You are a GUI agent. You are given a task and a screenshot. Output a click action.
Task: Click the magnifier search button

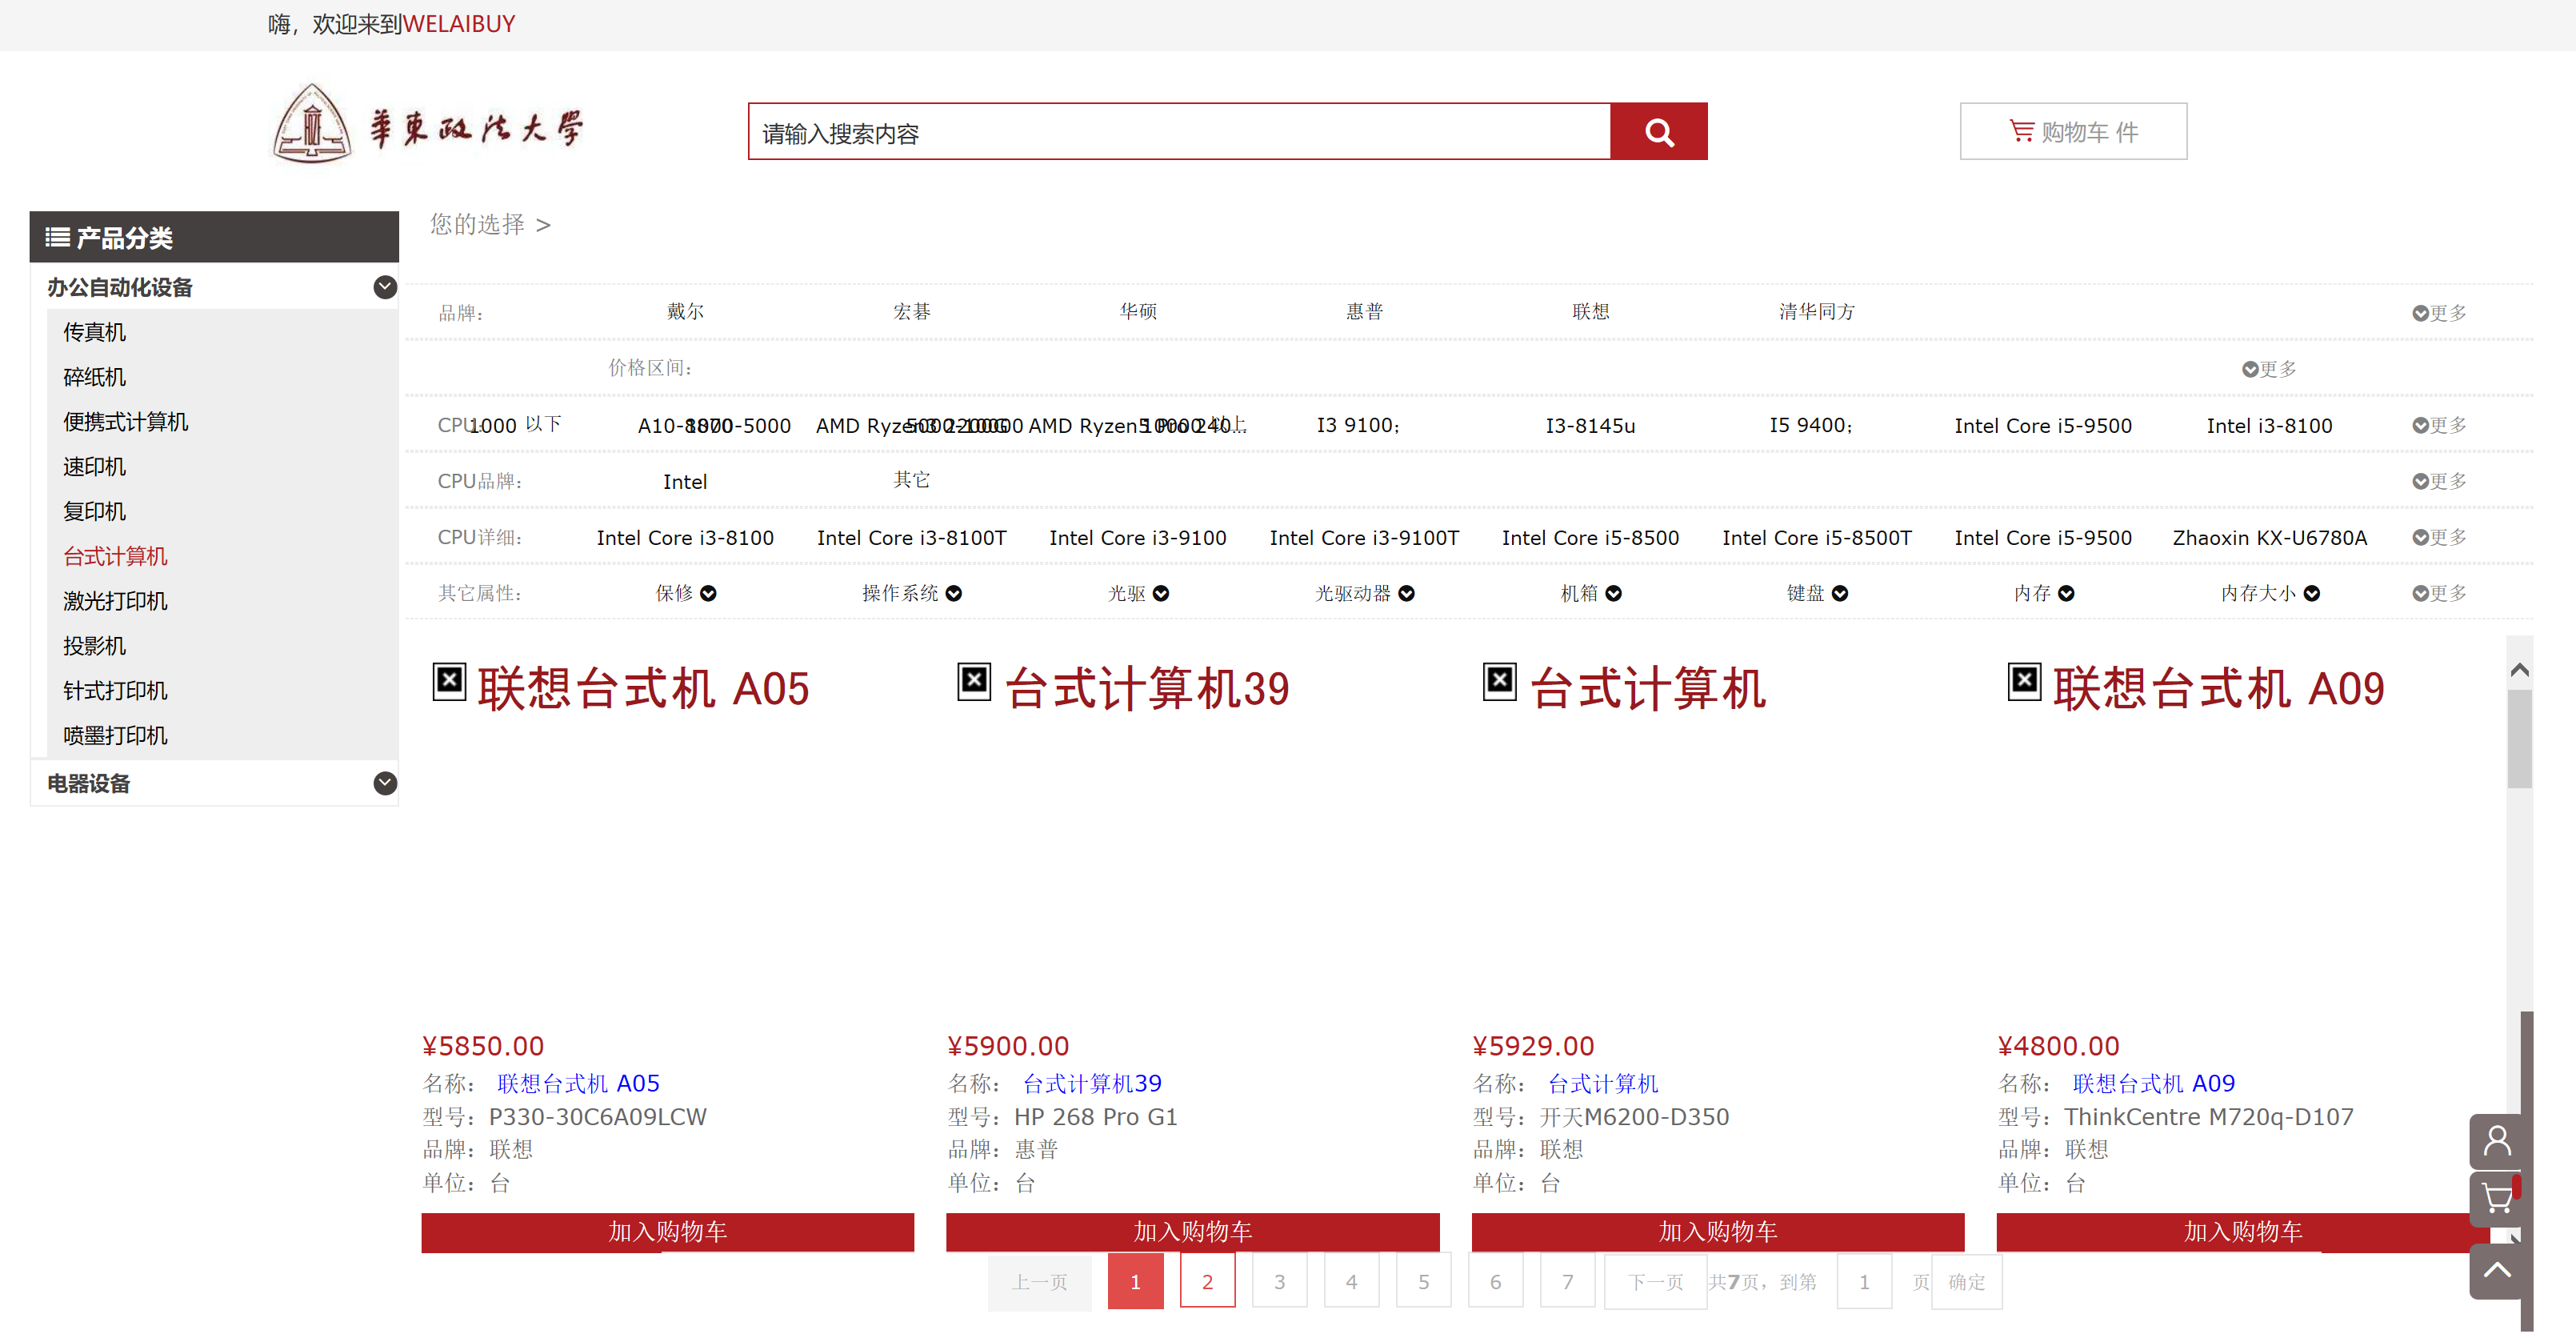click(1658, 131)
